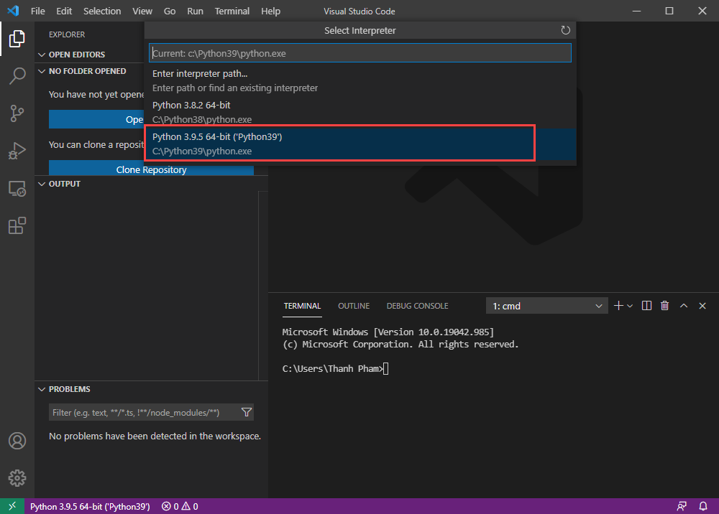Kill the terminal with trash icon
This screenshot has height=514, width=719.
[x=664, y=306]
